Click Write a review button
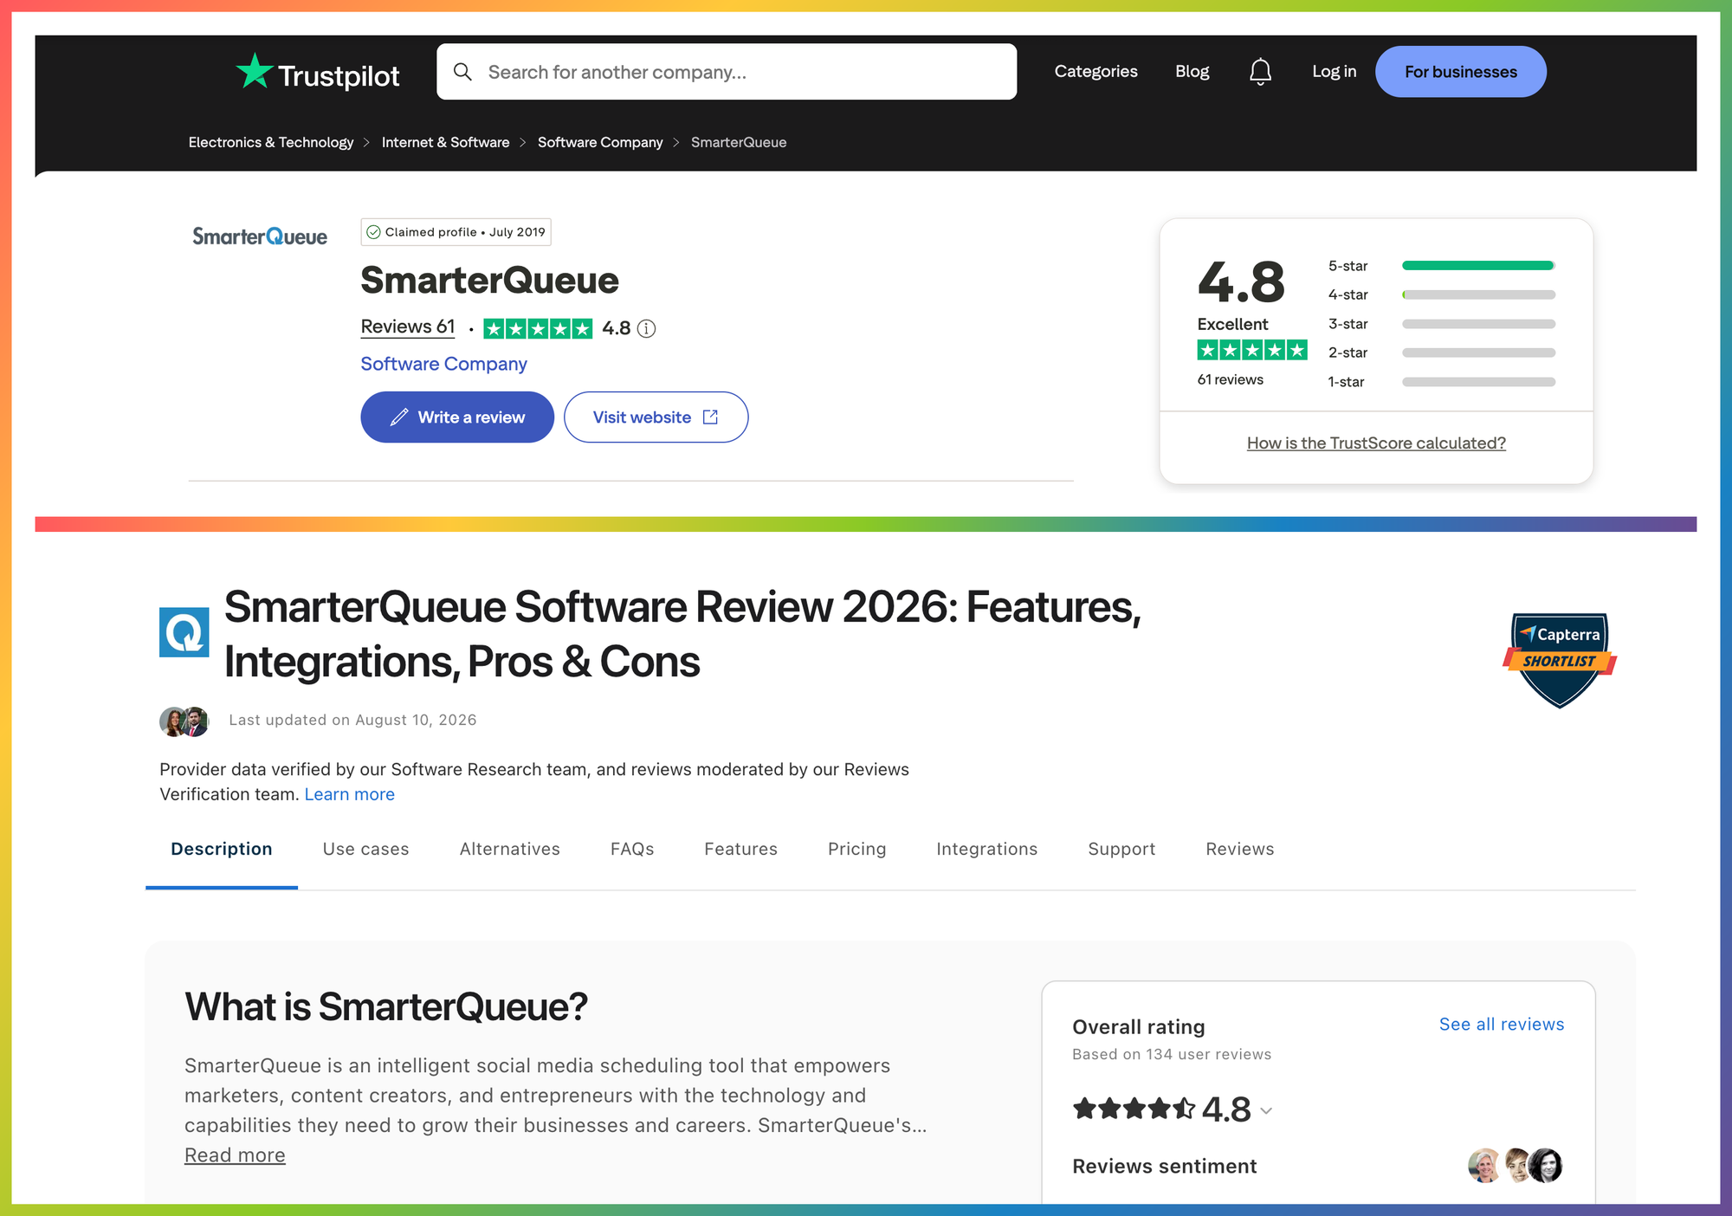This screenshot has height=1216, width=1732. coord(457,417)
